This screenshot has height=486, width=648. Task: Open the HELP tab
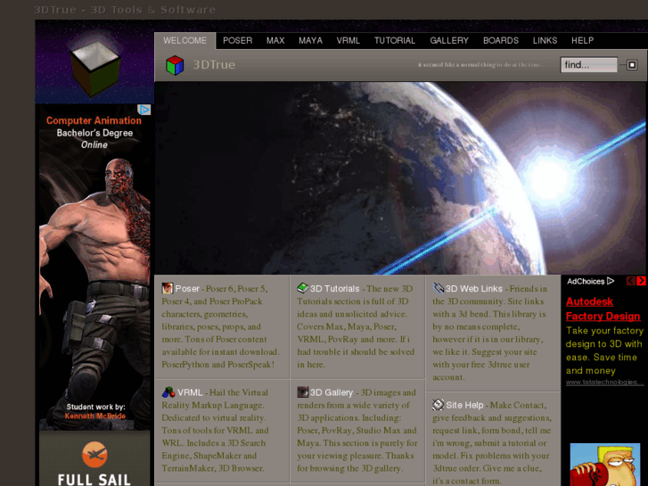pyautogui.click(x=582, y=40)
